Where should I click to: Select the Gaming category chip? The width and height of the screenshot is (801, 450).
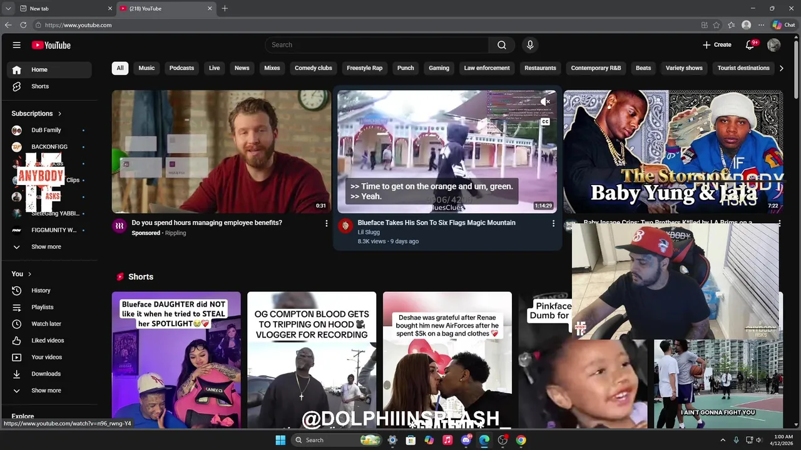coord(439,68)
